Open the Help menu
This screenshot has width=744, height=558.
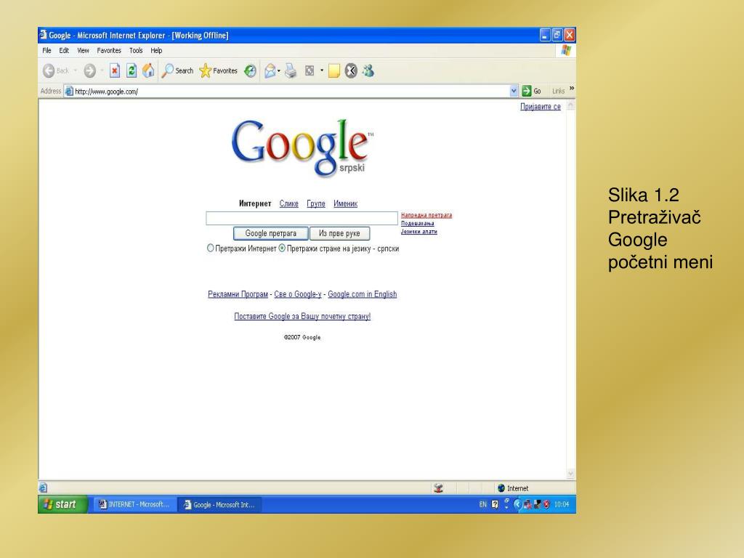pos(157,50)
